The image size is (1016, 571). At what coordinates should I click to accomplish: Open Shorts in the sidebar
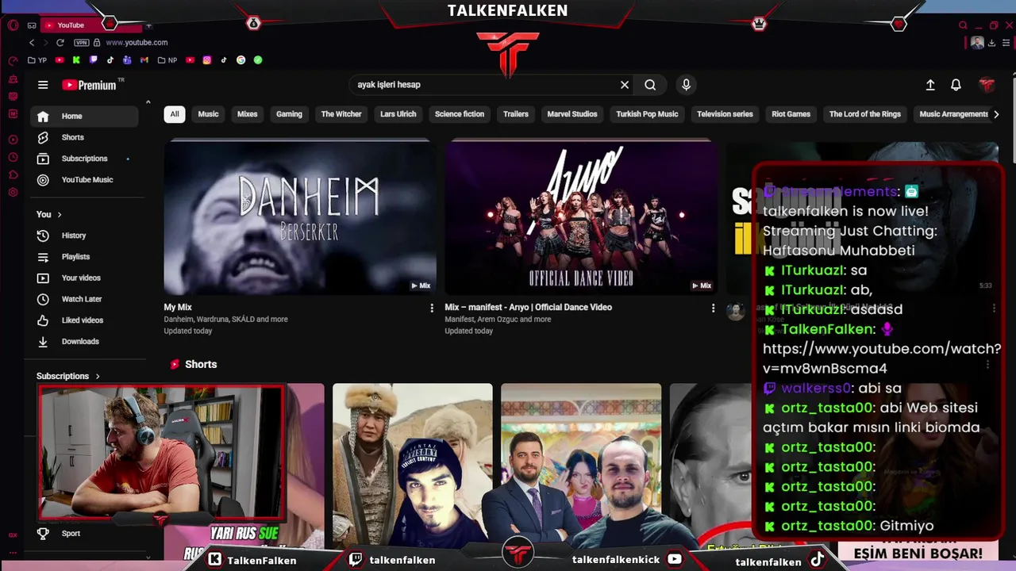pos(84,137)
